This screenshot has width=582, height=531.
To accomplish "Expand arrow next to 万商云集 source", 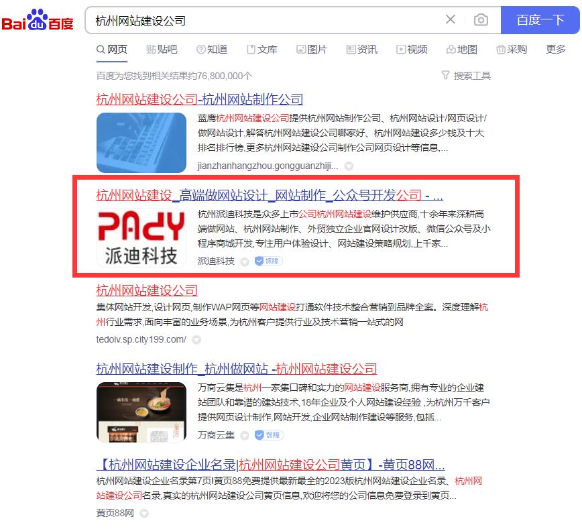I will click(x=244, y=435).
